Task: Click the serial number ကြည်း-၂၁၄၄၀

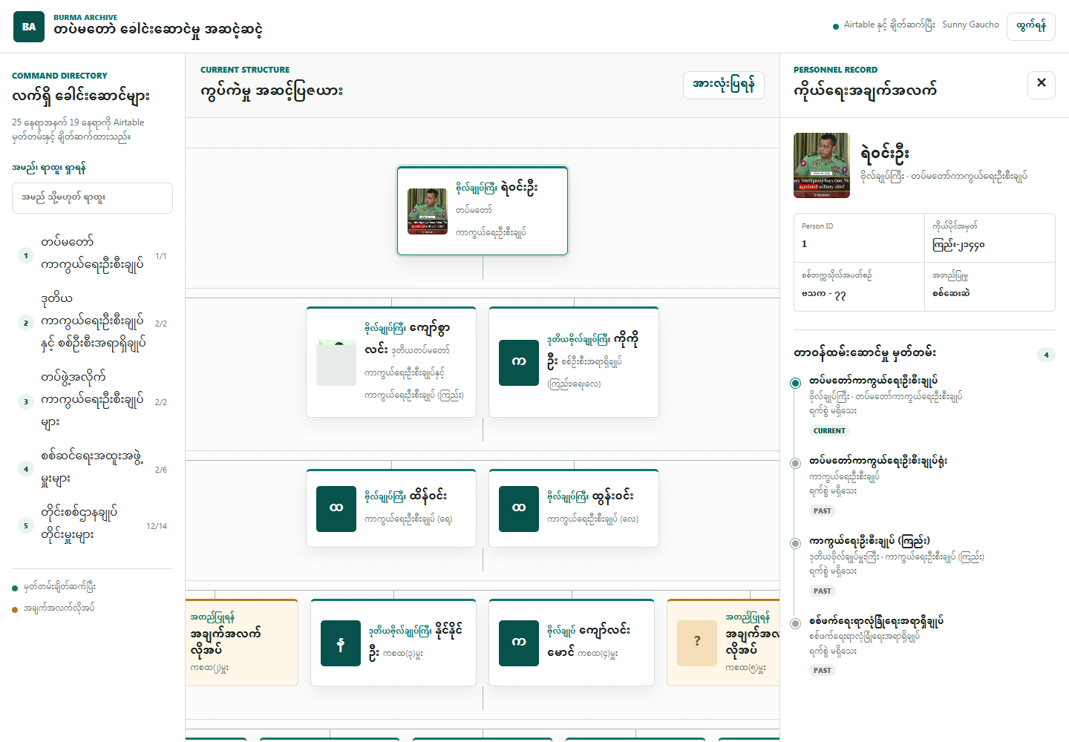Action: [958, 245]
